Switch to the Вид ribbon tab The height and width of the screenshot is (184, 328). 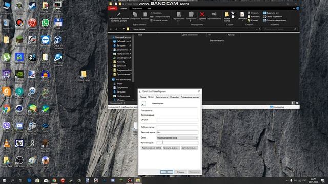[x=149, y=8]
